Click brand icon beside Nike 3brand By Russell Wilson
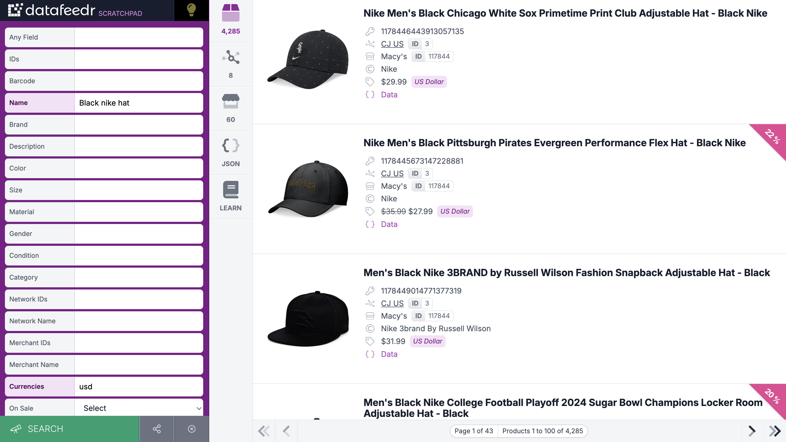Viewport: 786px width, 442px height. tap(370, 328)
